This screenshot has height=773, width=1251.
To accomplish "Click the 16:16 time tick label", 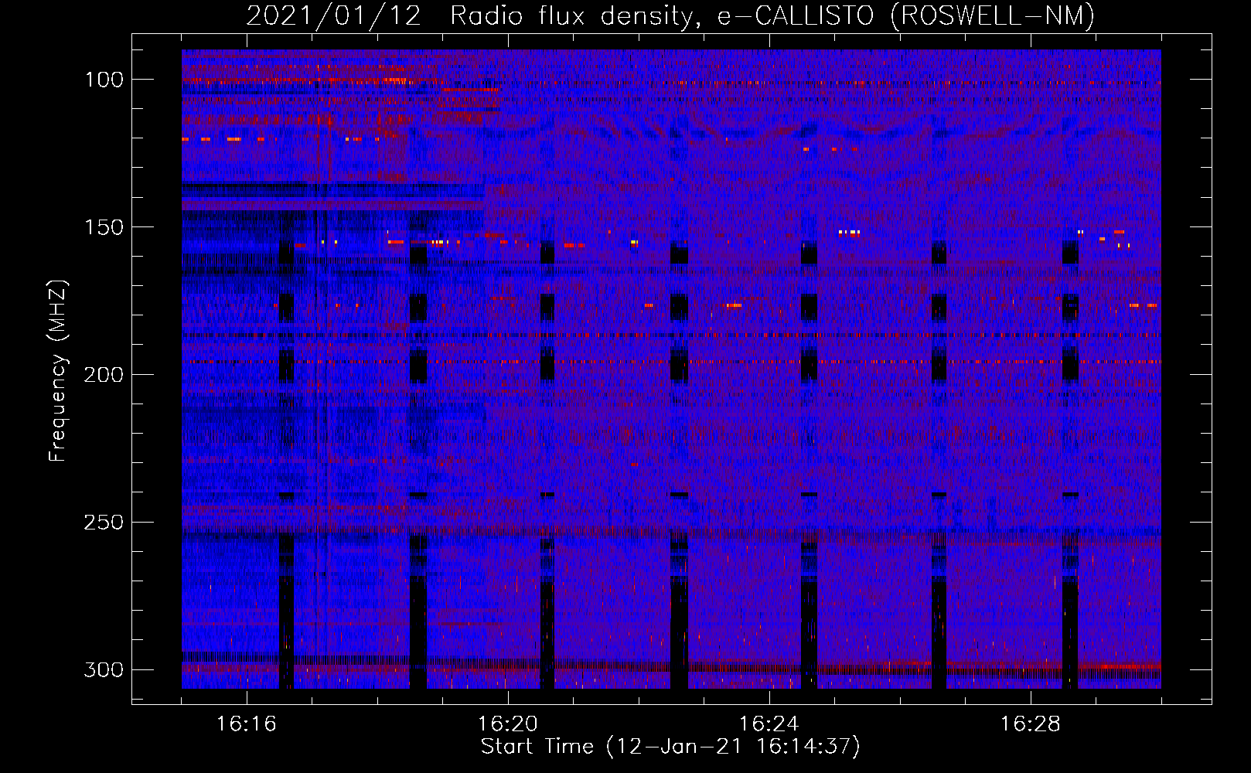I will (x=247, y=724).
